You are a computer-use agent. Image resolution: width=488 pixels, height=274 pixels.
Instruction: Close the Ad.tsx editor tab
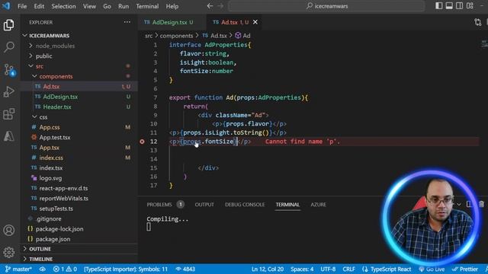coord(255,22)
